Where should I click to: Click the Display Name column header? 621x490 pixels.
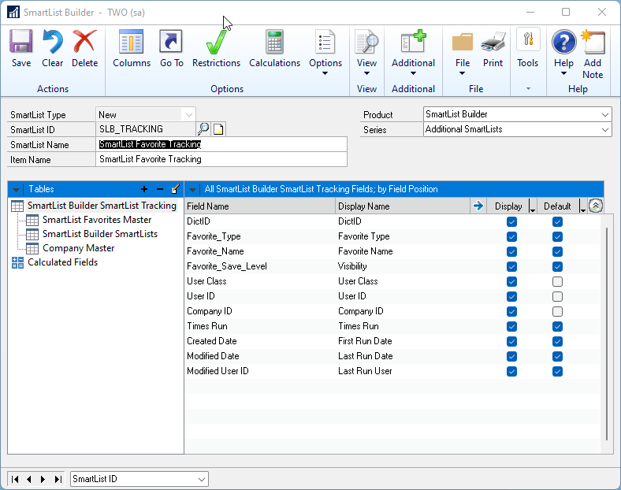coord(403,206)
